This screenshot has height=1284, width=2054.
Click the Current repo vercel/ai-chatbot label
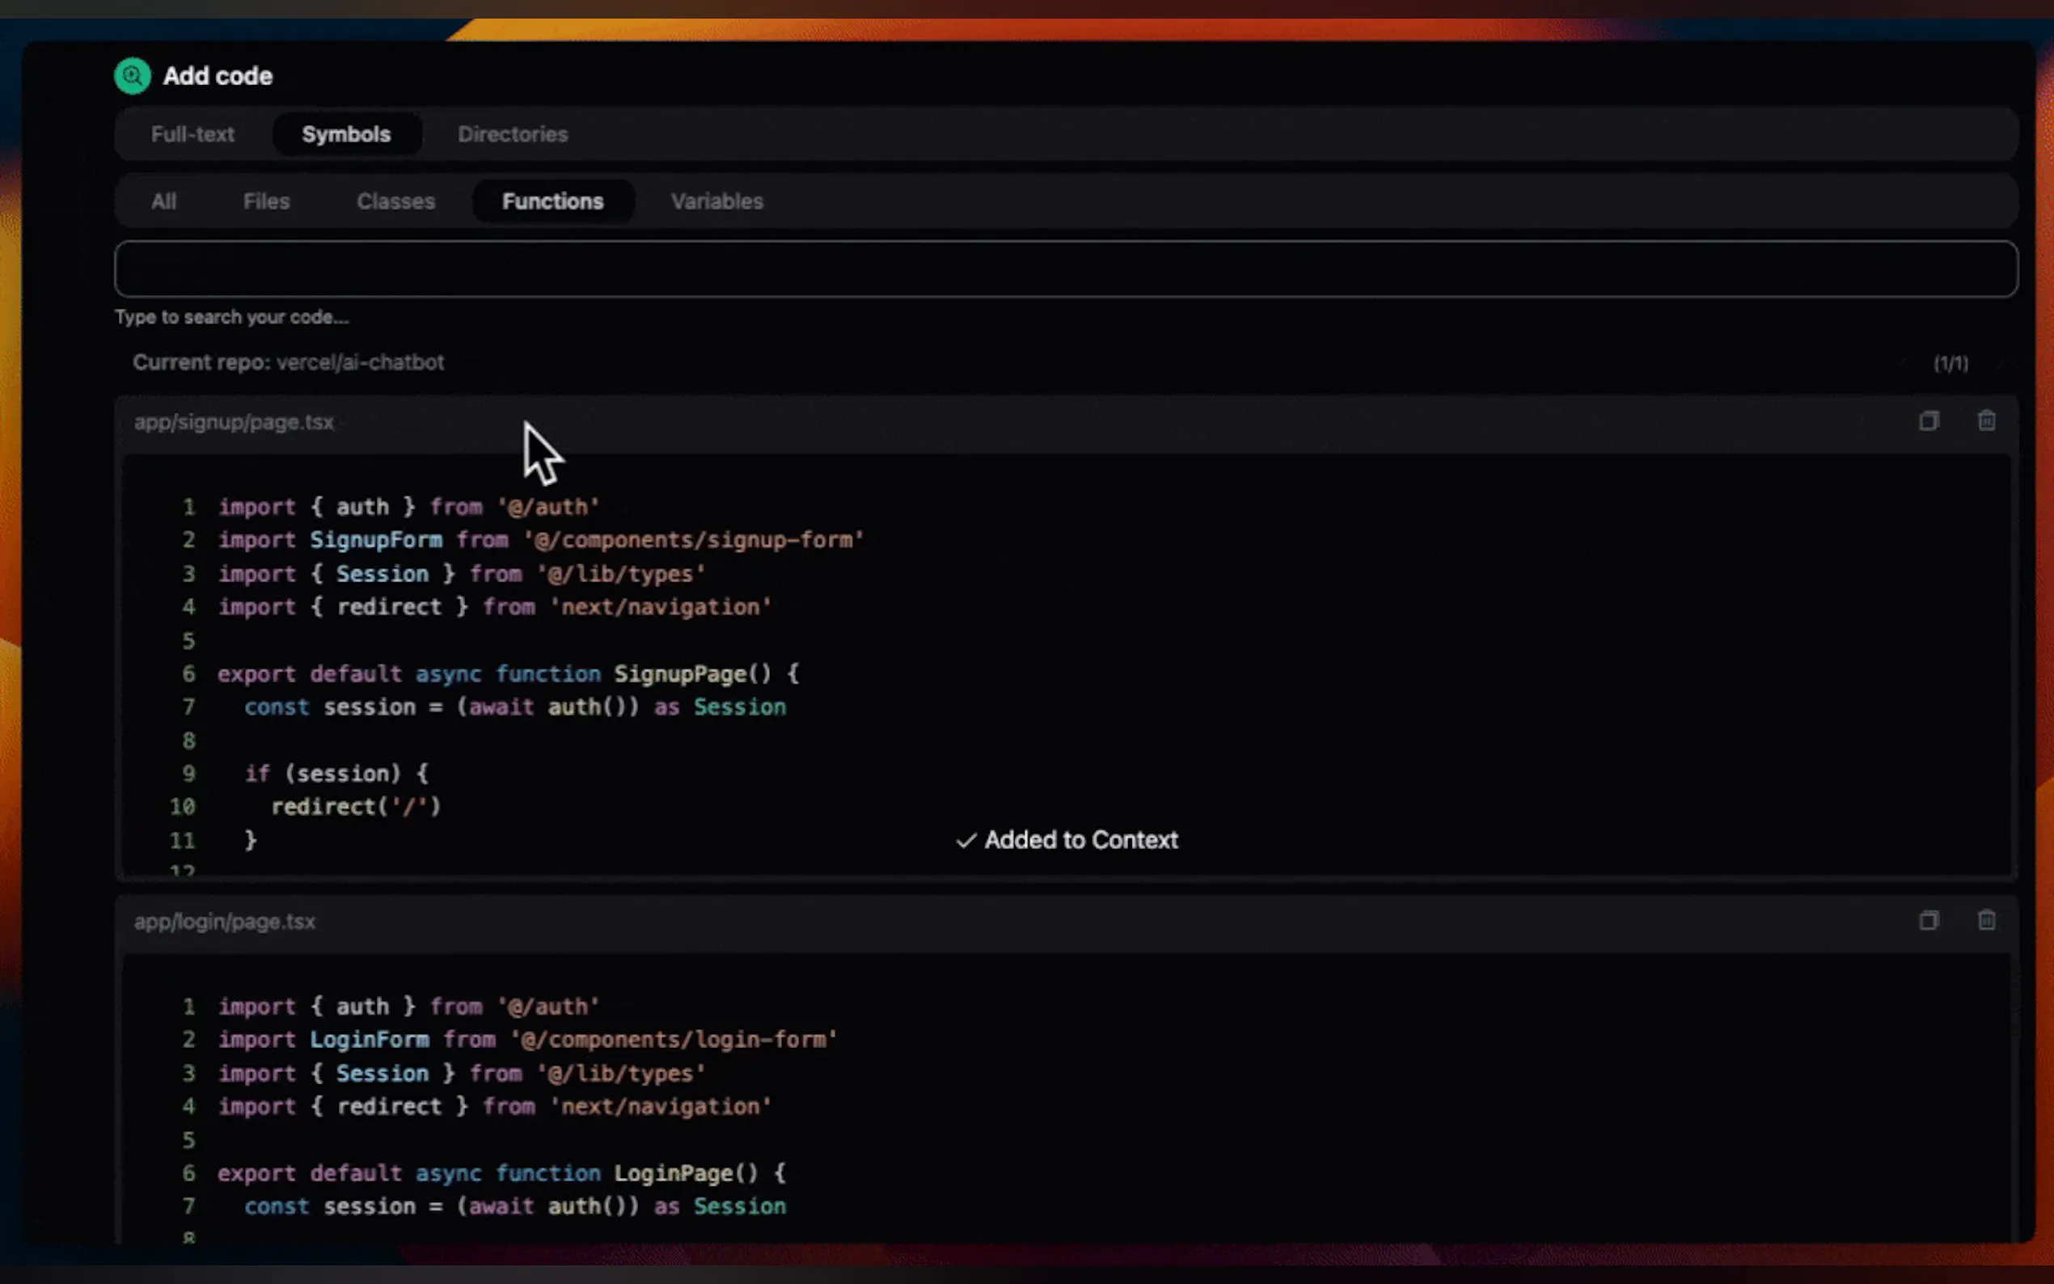tap(289, 362)
